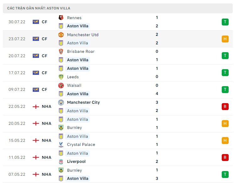
Task: Click the Walsall team logo
Action: tap(61, 86)
